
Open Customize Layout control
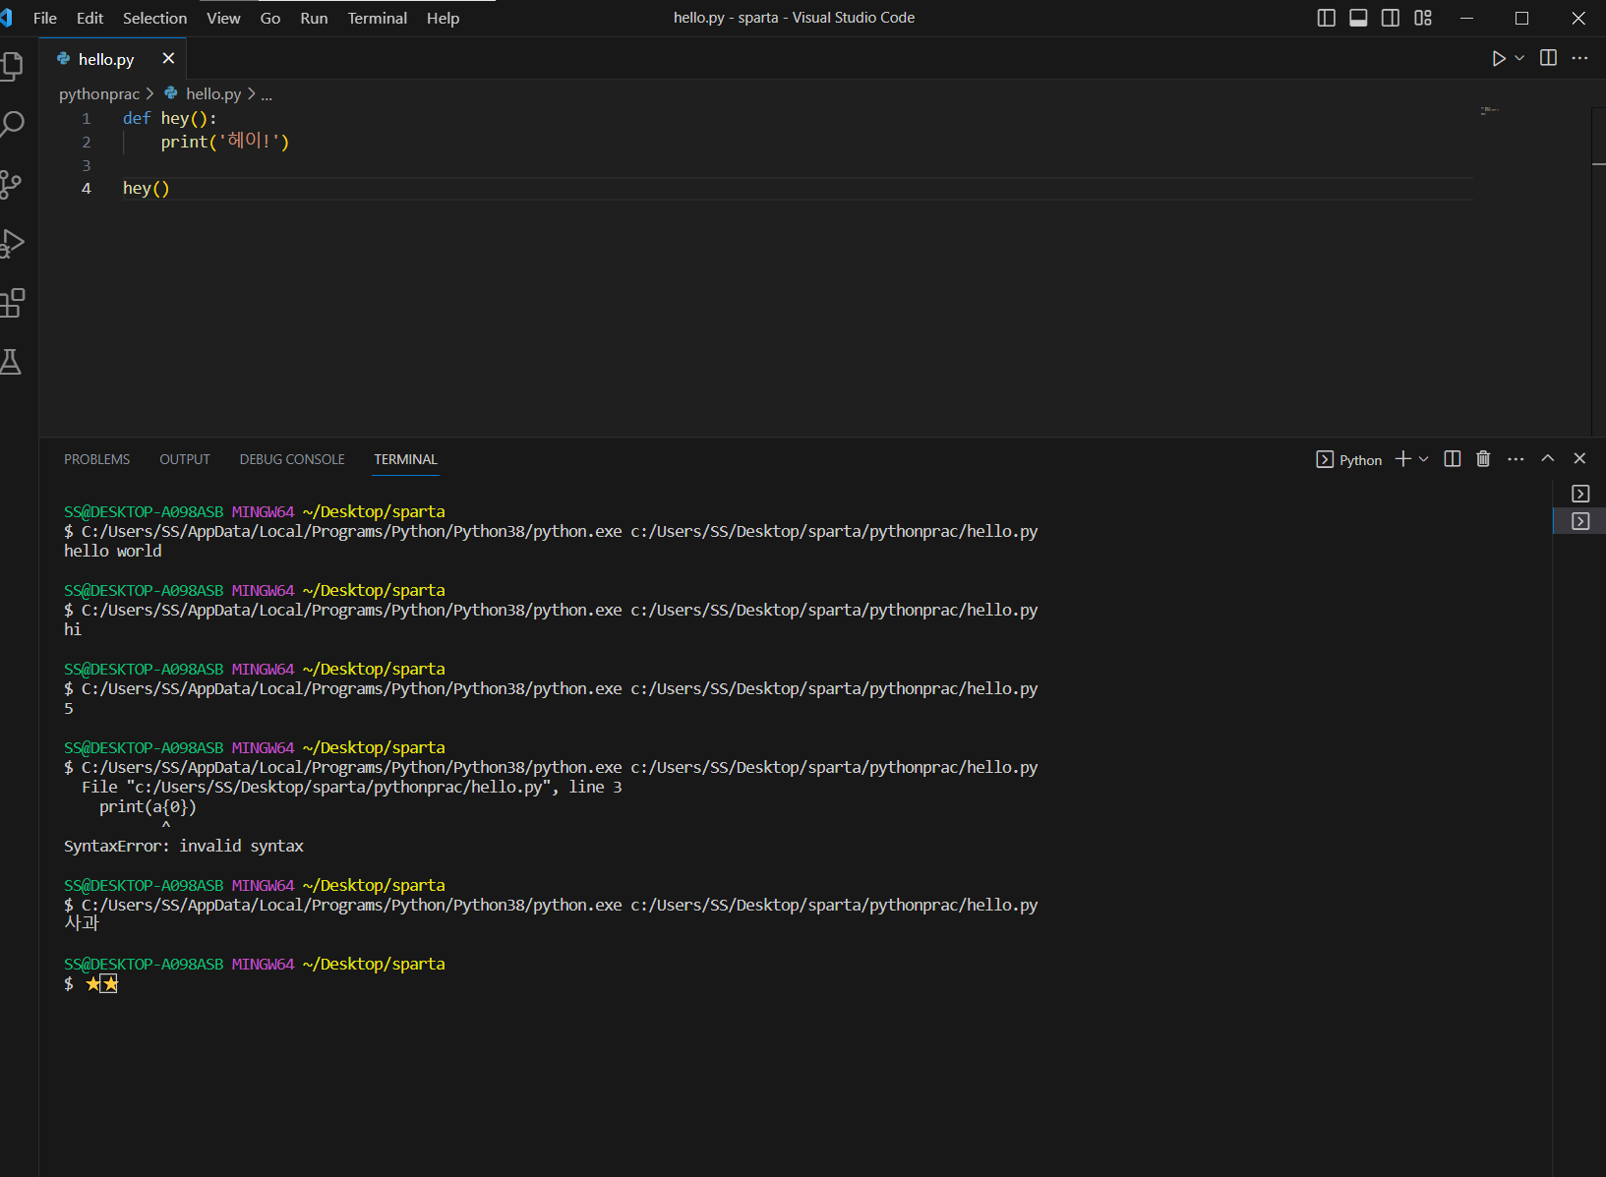(x=1423, y=18)
